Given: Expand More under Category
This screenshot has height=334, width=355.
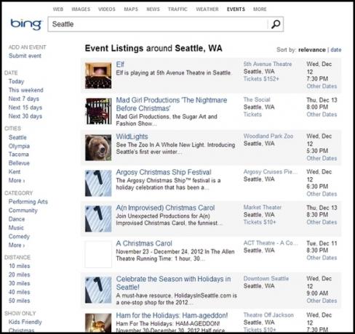Looking at the screenshot, I should pyautogui.click(x=17, y=245).
